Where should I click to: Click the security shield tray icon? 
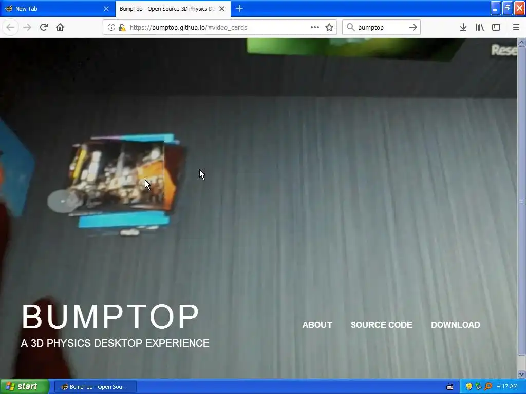pos(469,386)
